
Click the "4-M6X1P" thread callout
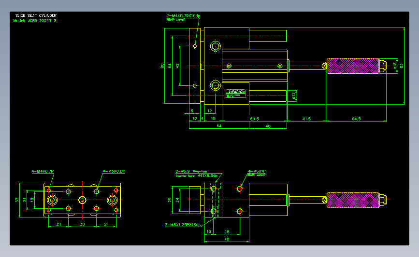coord(257,171)
